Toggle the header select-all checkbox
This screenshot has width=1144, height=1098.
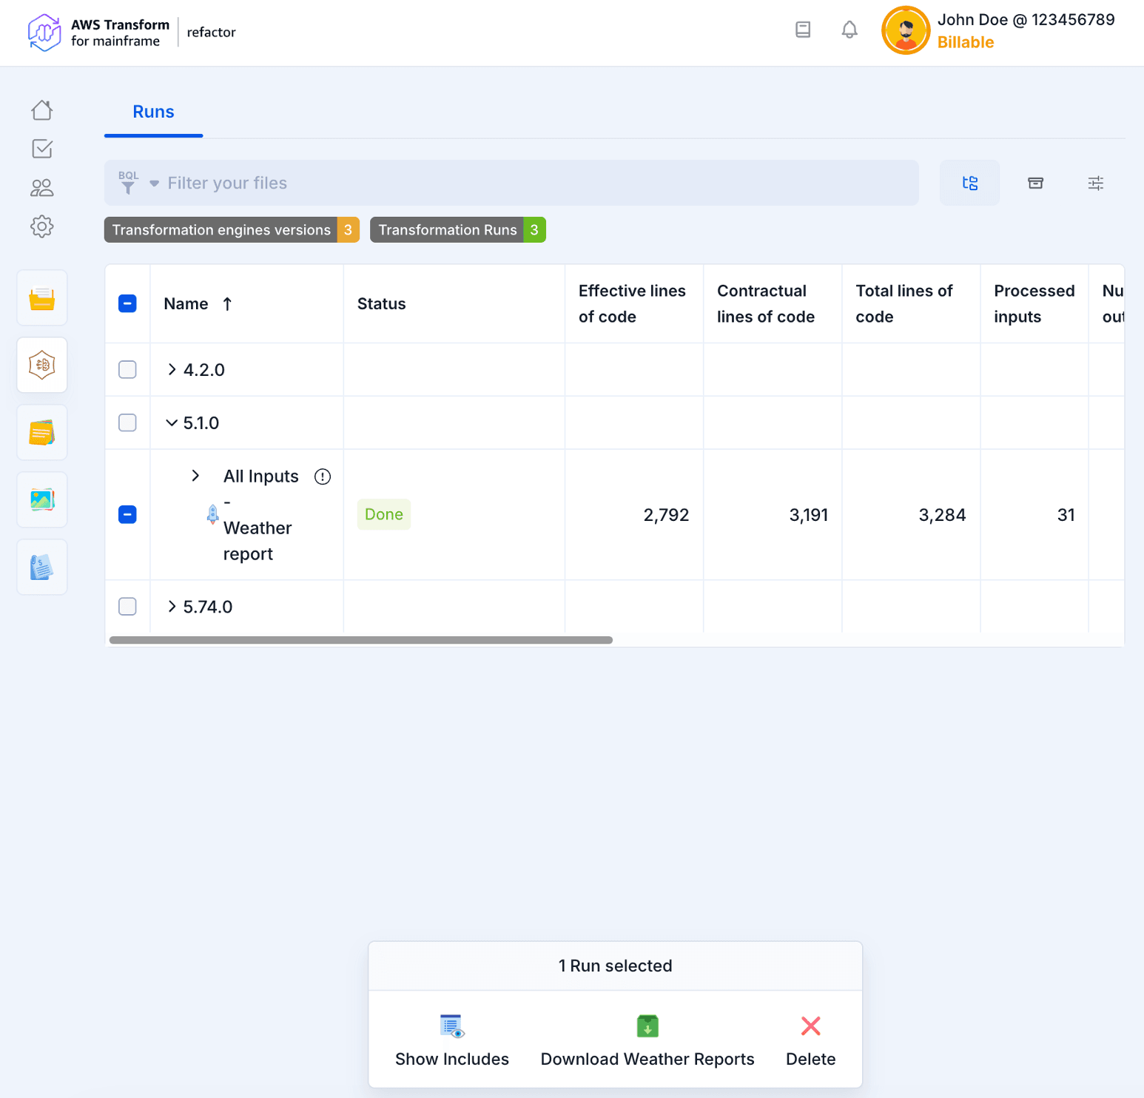tap(127, 303)
